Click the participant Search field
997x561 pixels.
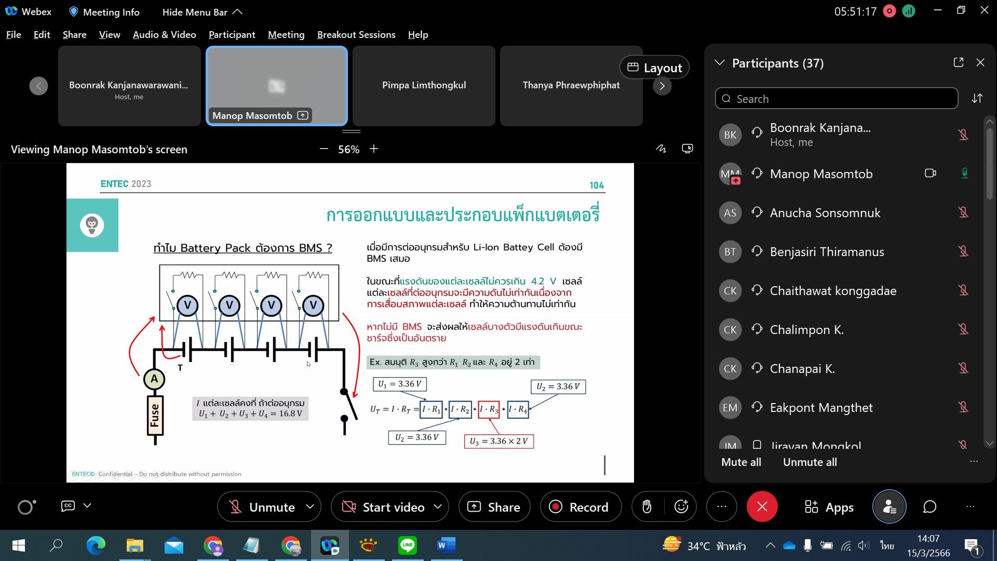[836, 99]
